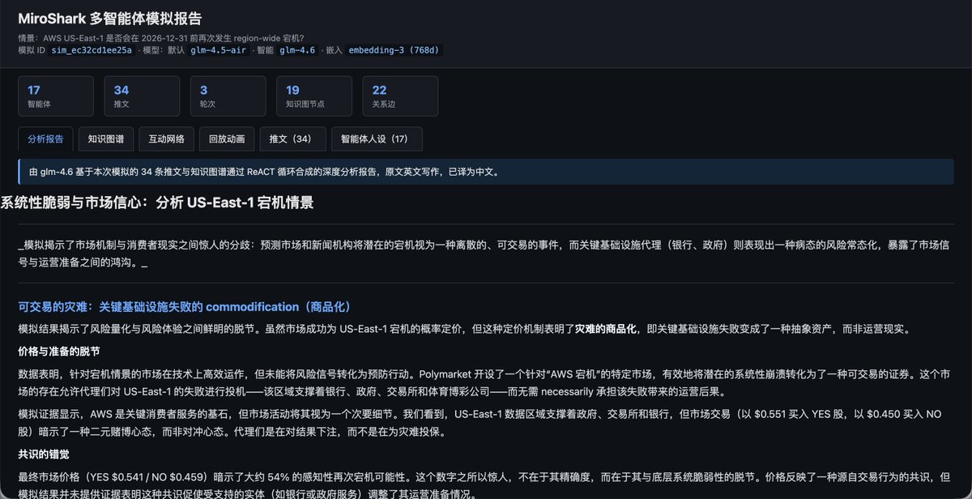The height and width of the screenshot is (499, 972).
Task: Click the MiroShark 多智能体模拟报告 title
Action: (110, 18)
